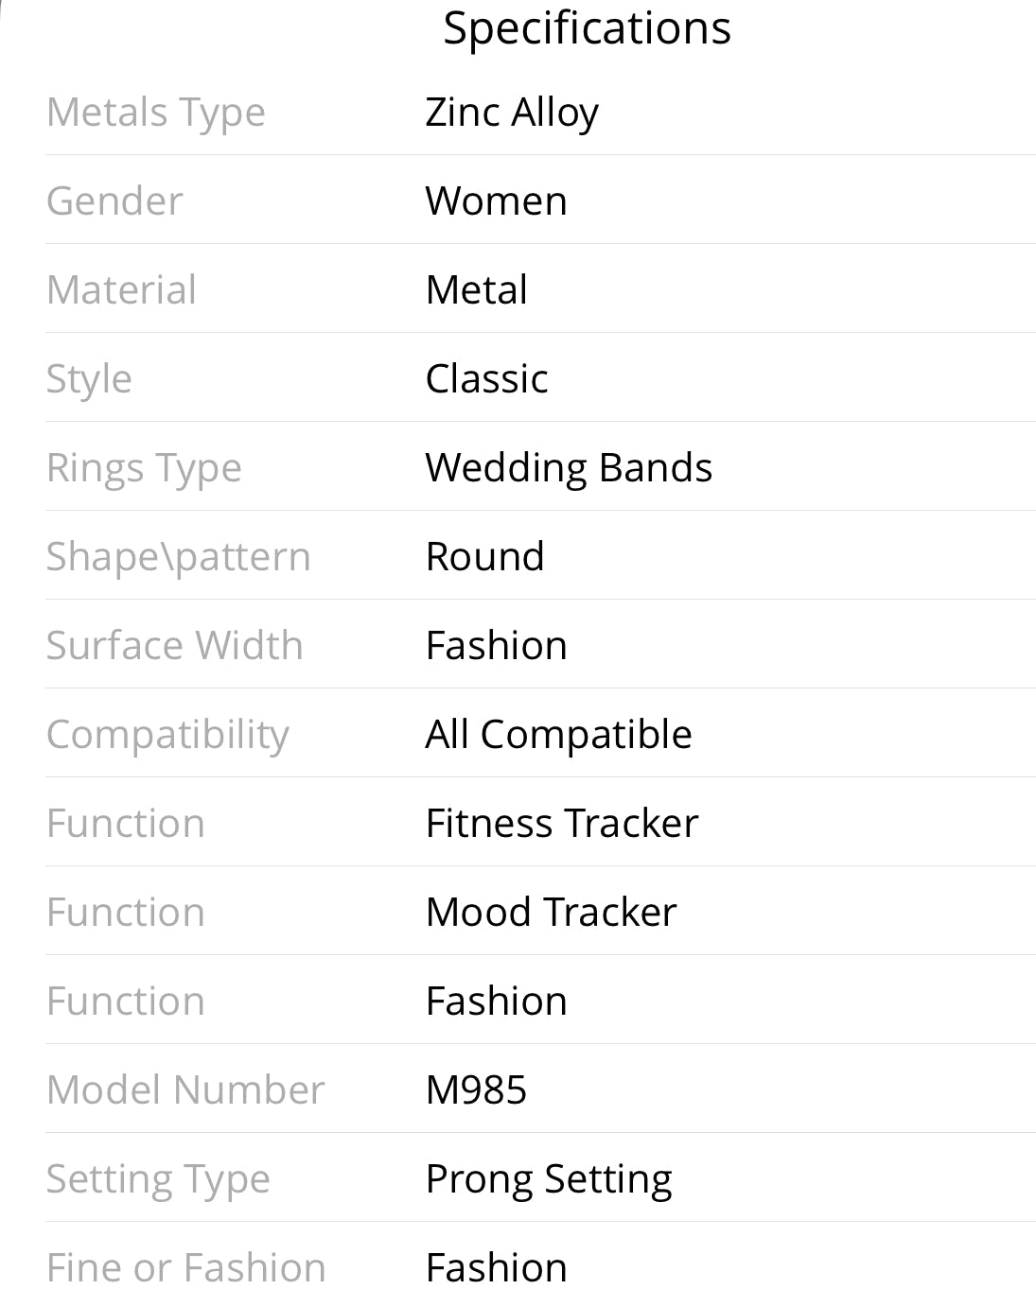Click the M985 model number
This screenshot has width=1036, height=1289.
click(476, 1089)
